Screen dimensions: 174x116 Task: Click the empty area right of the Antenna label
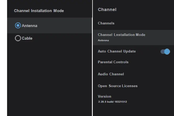tap(66, 26)
